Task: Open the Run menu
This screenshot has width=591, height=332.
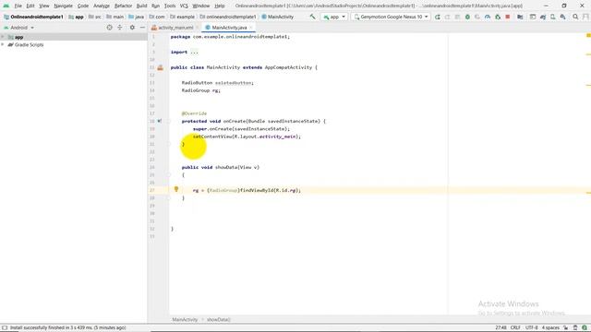Action: [x=155, y=6]
